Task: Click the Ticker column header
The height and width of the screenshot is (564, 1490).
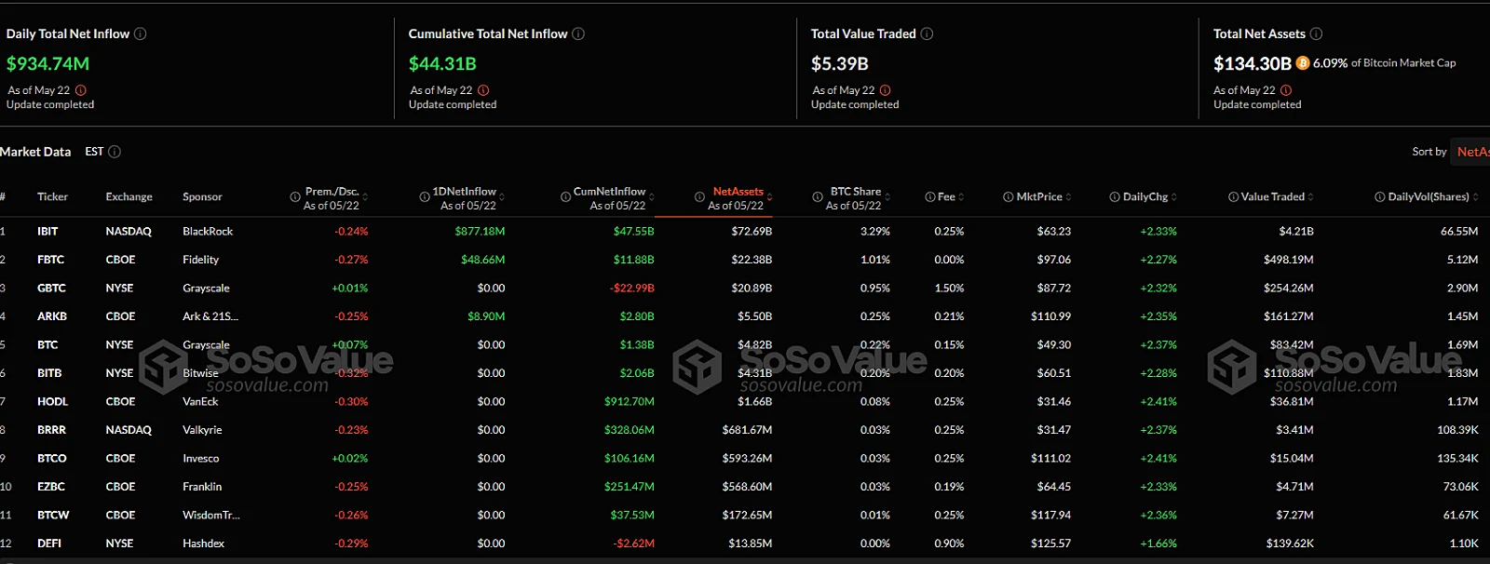Action: (52, 197)
